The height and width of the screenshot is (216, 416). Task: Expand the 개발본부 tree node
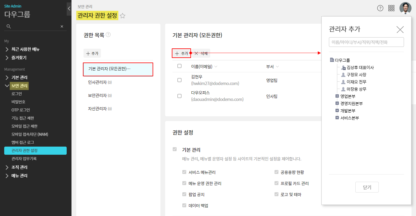click(337, 111)
